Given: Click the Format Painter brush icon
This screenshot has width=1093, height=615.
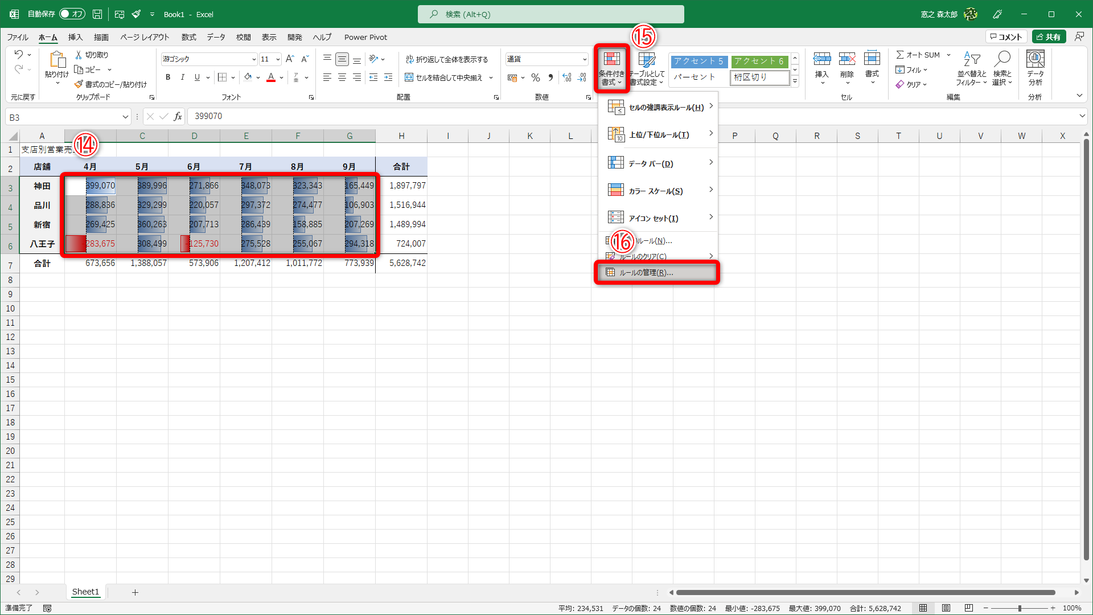Looking at the screenshot, I should click(x=79, y=84).
